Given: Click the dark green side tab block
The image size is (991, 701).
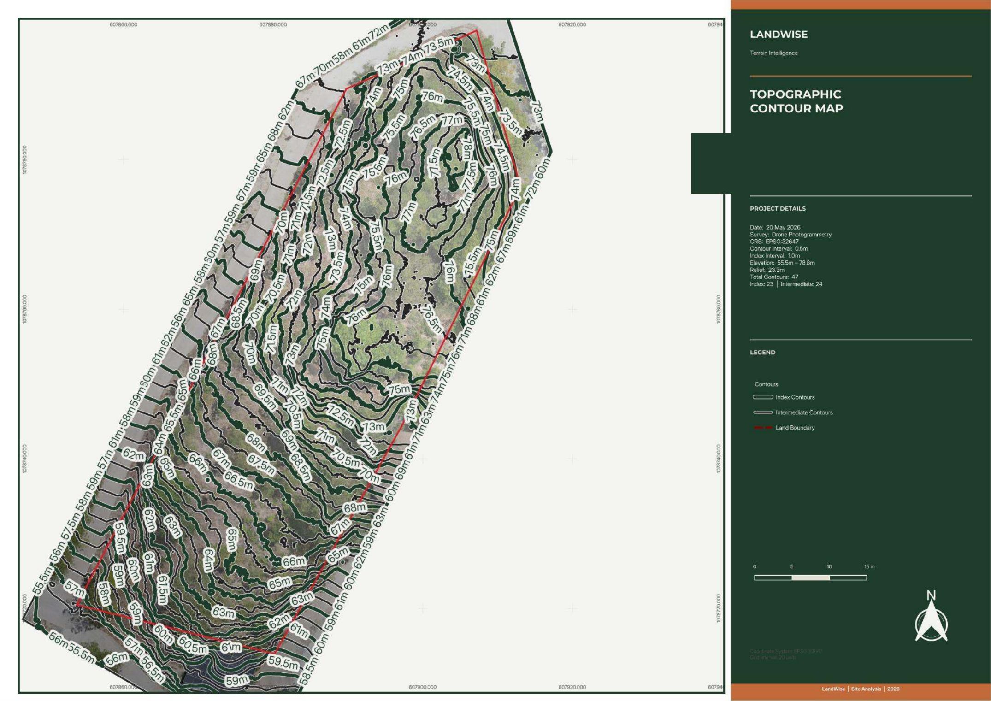Looking at the screenshot, I should click(711, 163).
